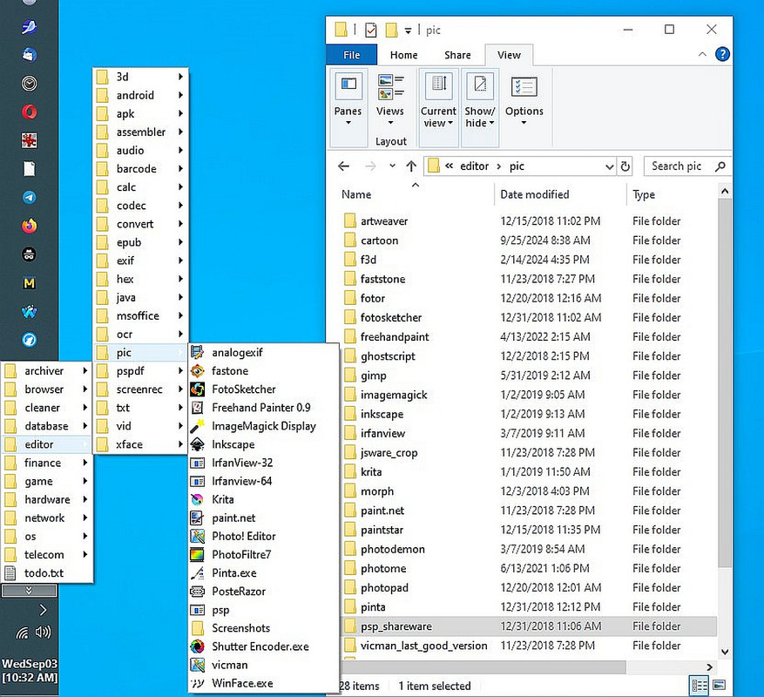Open the File tab
Image resolution: width=764 pixels, height=697 pixels.
tap(351, 55)
